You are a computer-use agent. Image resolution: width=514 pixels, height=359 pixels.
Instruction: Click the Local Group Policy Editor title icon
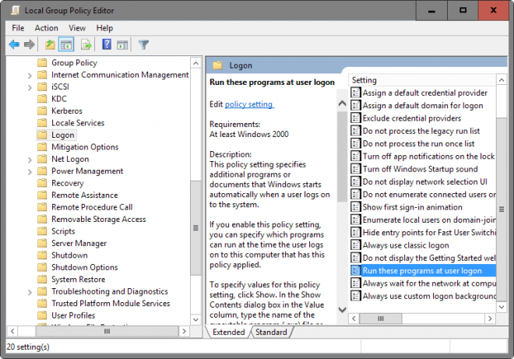[13, 11]
